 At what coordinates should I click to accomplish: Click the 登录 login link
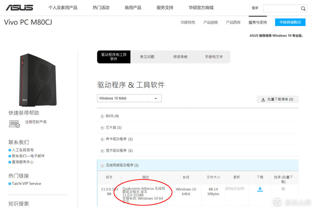coord(255,8)
